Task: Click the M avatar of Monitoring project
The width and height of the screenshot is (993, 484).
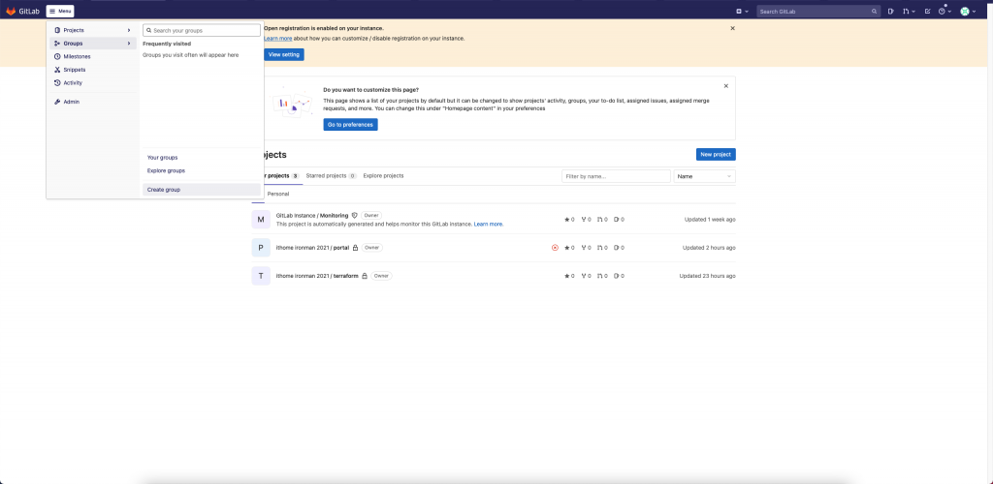Action: 261,220
